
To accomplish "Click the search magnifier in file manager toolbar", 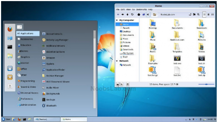I will pos(198,14).
